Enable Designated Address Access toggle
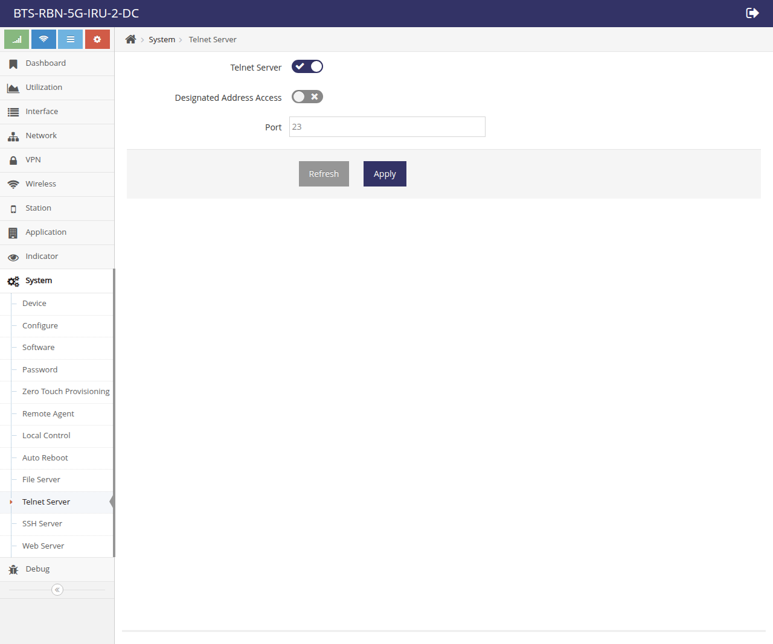The width and height of the screenshot is (773, 644). point(307,97)
